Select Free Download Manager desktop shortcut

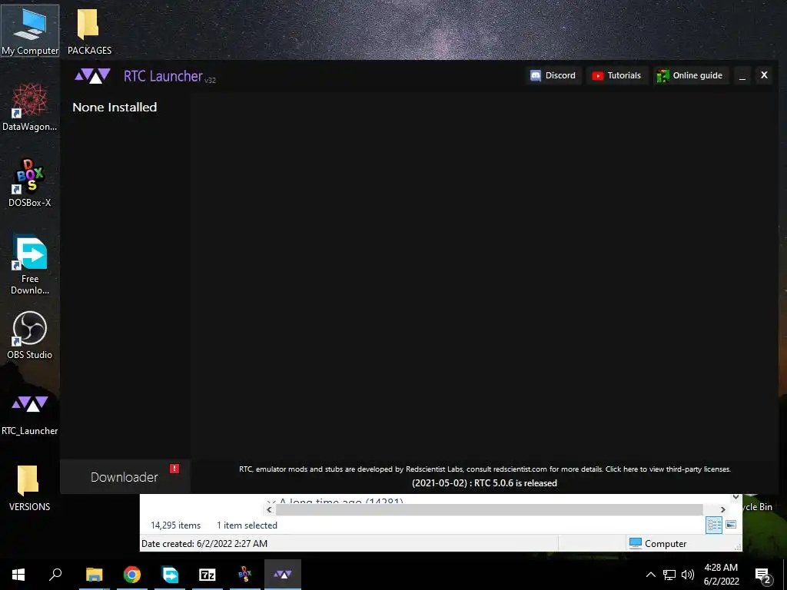tap(30, 265)
